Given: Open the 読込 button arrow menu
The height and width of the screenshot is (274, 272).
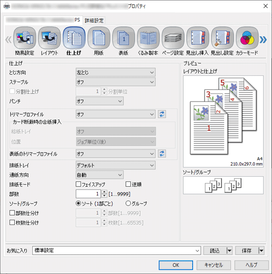Looking at the screenshot, I should [229, 250].
